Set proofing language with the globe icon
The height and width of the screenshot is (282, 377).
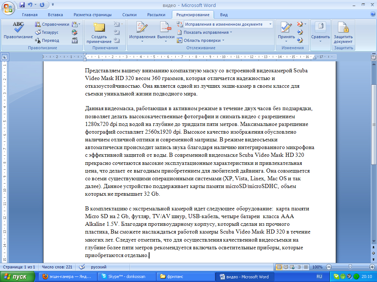point(75,32)
